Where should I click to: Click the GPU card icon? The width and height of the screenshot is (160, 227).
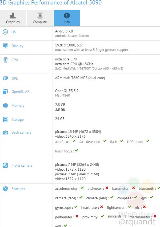click(5, 79)
